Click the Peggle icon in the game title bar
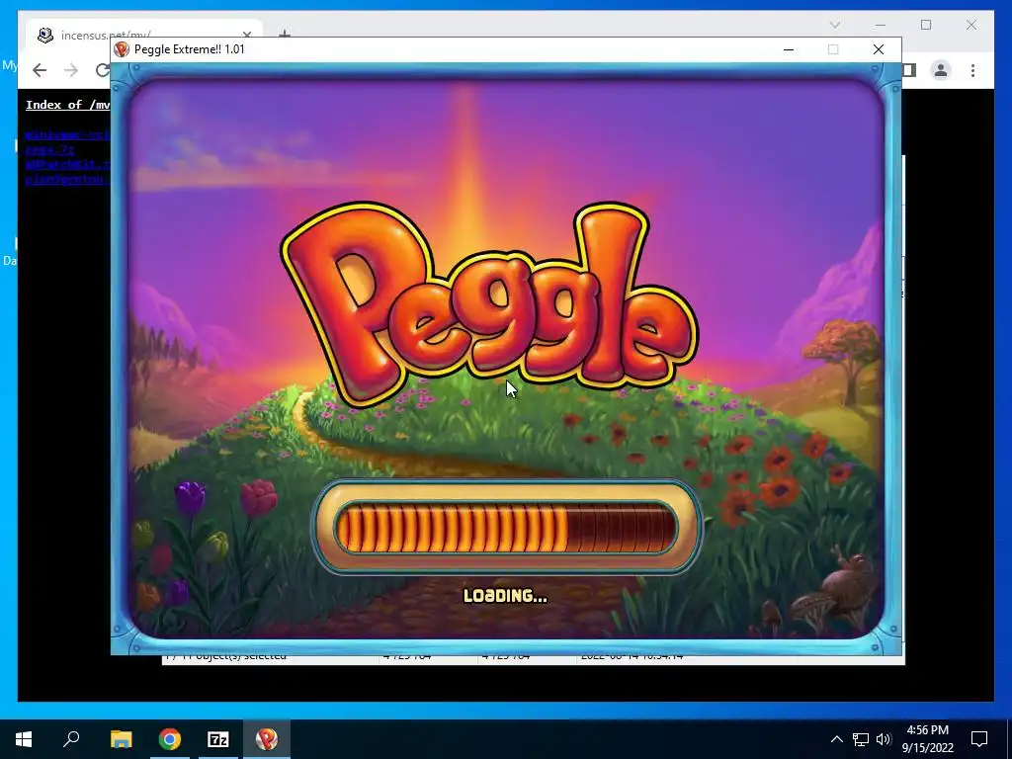The image size is (1012, 759). point(122,49)
